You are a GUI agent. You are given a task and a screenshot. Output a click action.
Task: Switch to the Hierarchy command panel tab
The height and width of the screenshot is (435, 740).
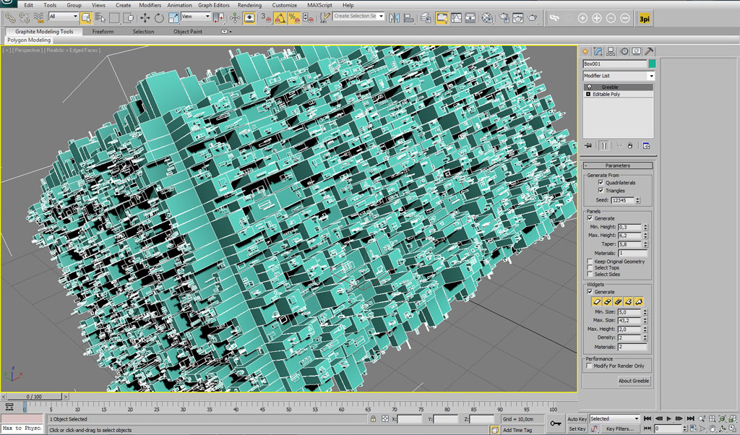(x=611, y=51)
